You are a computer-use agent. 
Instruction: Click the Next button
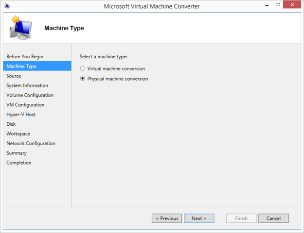point(199,218)
